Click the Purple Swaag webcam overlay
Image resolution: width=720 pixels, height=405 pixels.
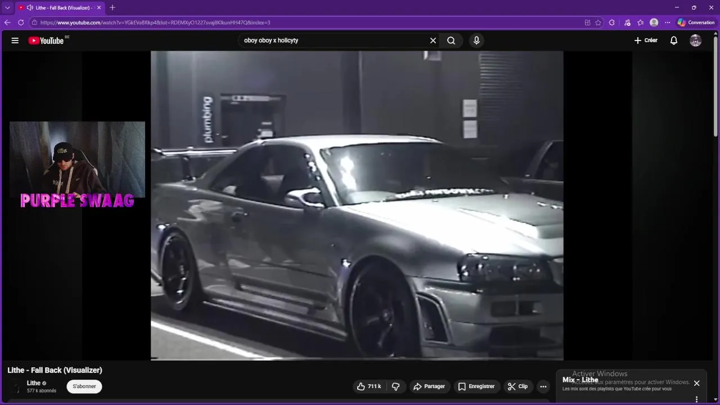click(x=77, y=164)
